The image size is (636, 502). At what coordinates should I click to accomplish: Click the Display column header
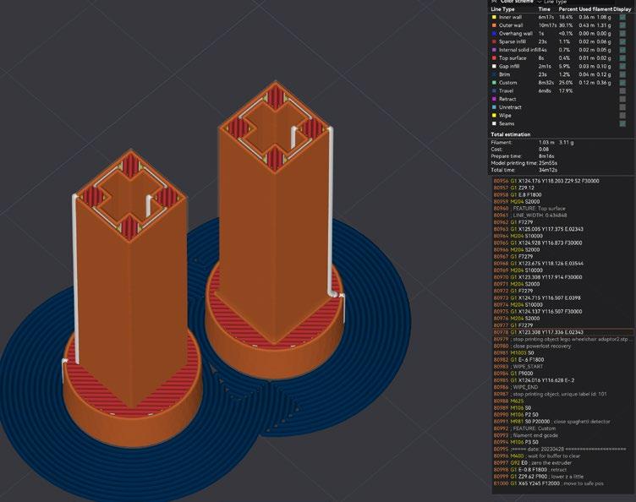(x=622, y=9)
